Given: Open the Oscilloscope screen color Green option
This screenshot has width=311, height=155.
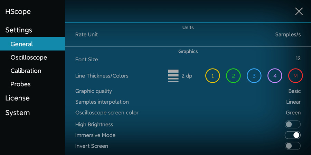Looking at the screenshot, I should pyautogui.click(x=293, y=113).
